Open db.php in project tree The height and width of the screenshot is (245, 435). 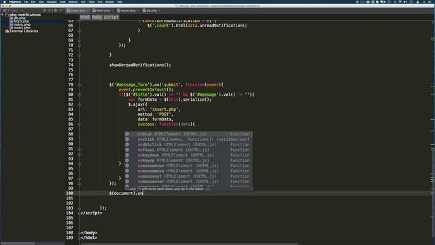coord(20,18)
